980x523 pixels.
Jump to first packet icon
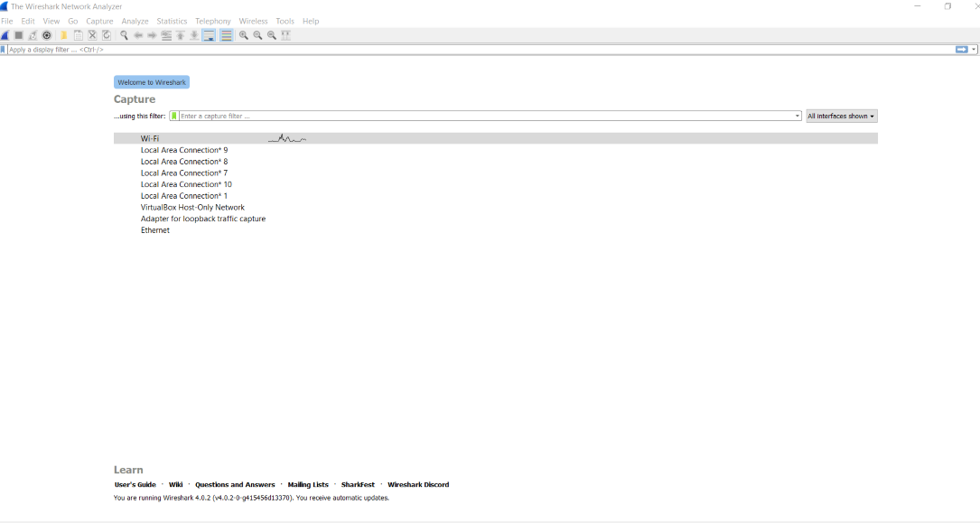click(x=180, y=35)
